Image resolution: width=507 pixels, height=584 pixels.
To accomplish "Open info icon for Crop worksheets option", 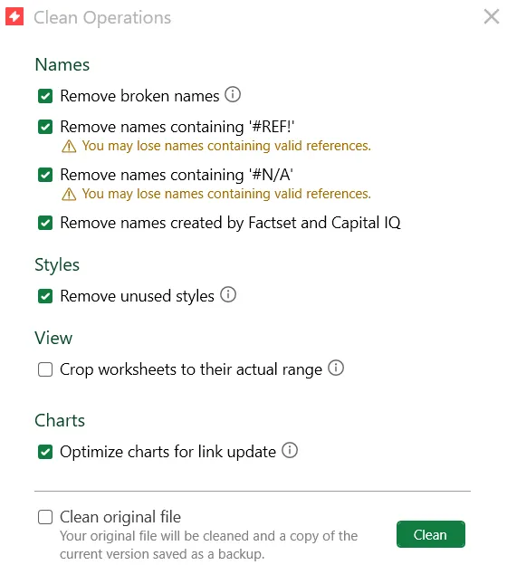I will click(x=336, y=368).
